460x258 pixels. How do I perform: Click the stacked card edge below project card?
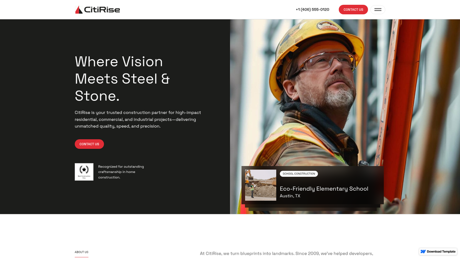click(x=312, y=208)
